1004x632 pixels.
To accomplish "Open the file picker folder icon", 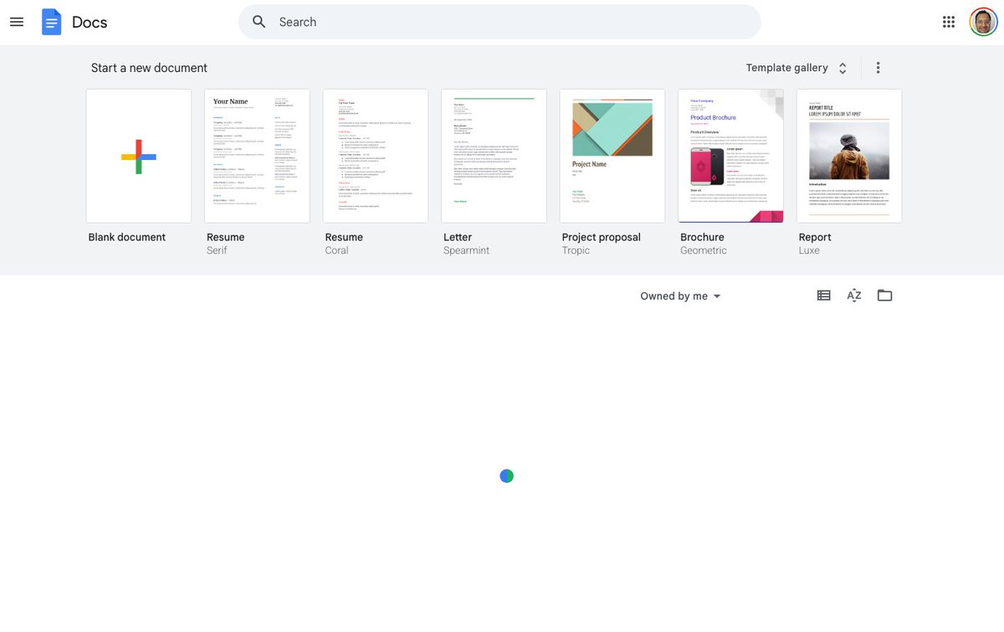I will [x=885, y=295].
